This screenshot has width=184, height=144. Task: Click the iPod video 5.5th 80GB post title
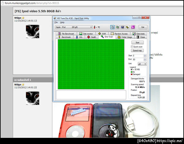tap(38, 11)
